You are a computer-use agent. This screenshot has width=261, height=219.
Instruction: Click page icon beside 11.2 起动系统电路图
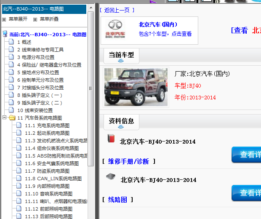coord(19,133)
